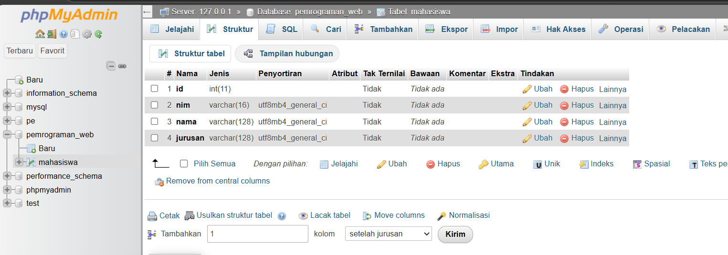Expand the information_schema database node

(7, 93)
